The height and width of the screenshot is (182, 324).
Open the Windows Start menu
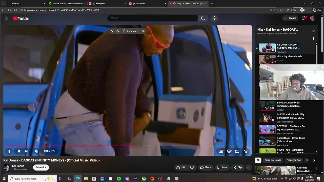[x=4, y=179]
